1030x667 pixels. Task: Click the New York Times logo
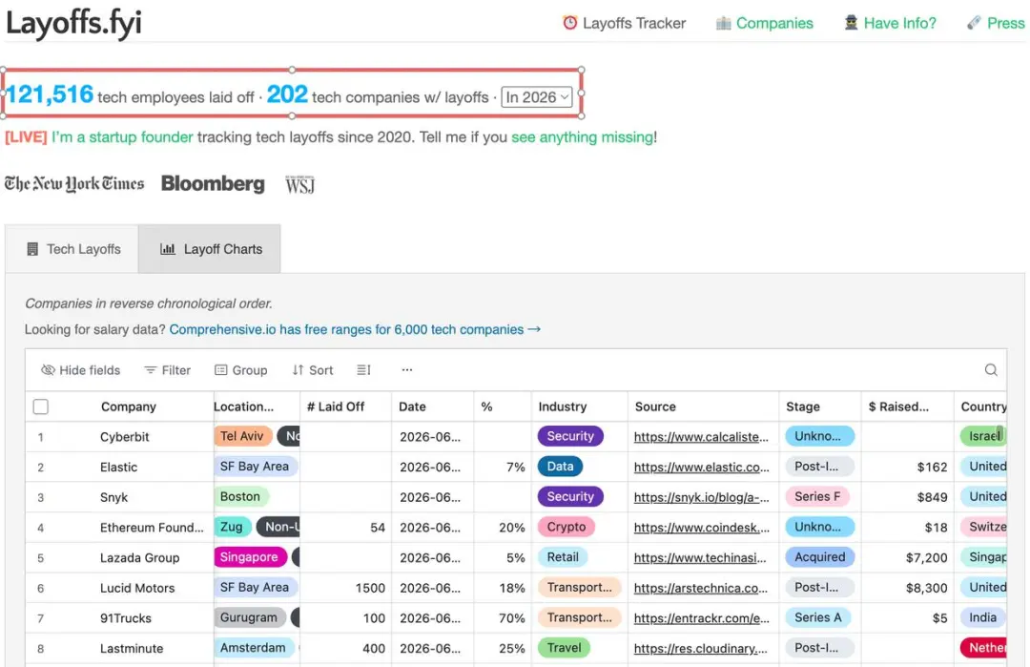[74, 183]
